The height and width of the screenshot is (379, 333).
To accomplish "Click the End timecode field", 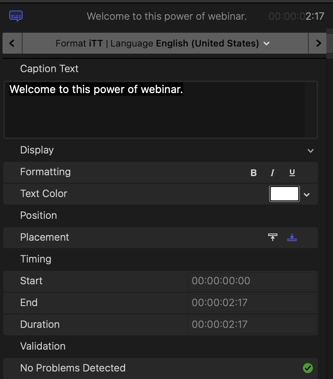I will [x=251, y=303].
